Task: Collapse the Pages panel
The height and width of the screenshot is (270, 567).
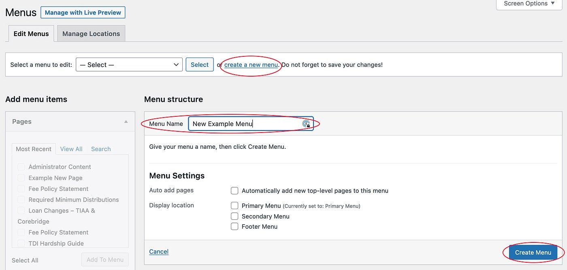Action: 126,121
